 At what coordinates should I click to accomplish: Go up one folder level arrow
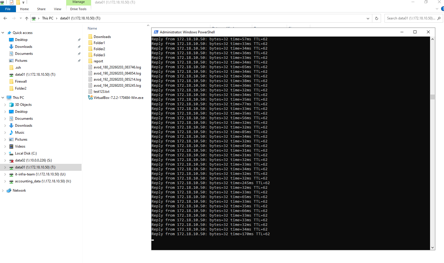point(27,18)
